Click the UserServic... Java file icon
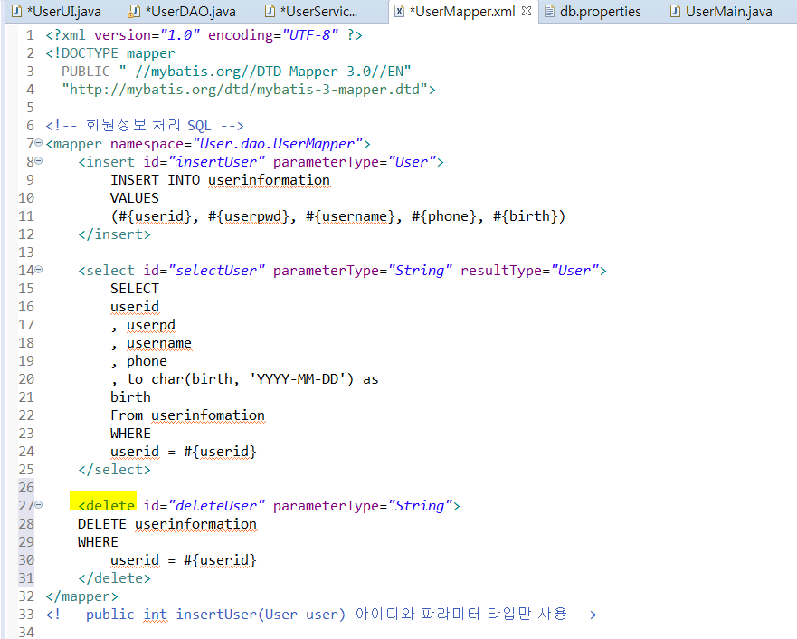The height and width of the screenshot is (639, 797). point(270,11)
